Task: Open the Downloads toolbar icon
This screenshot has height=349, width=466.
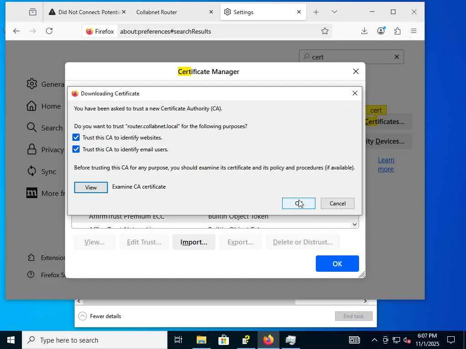Action: point(365,31)
